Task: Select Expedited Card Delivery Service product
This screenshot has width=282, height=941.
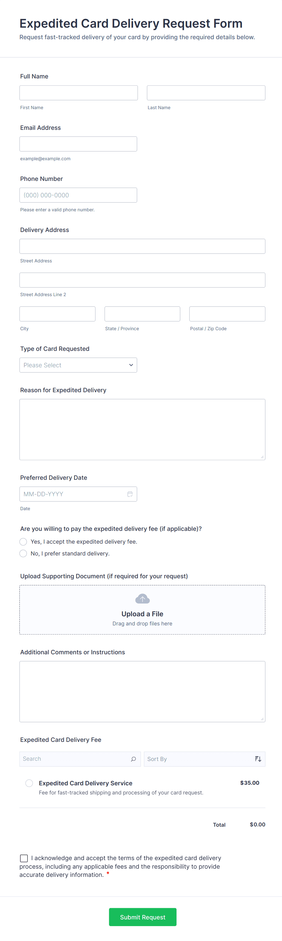Action: pos(29,783)
